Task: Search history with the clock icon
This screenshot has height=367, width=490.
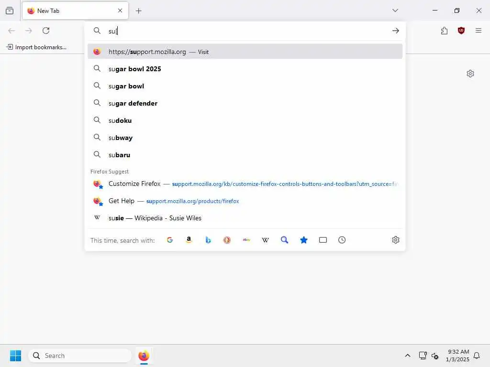Action: [342, 240]
